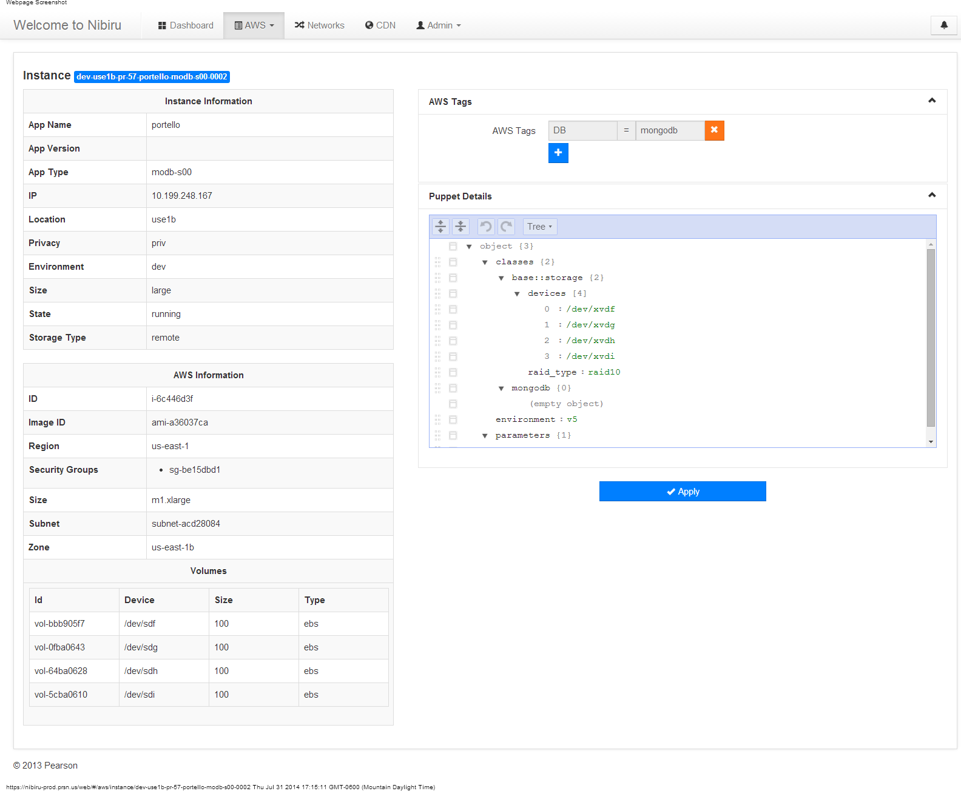Expand or collapse the parameters node
This screenshot has width=961, height=791.
[x=485, y=436]
